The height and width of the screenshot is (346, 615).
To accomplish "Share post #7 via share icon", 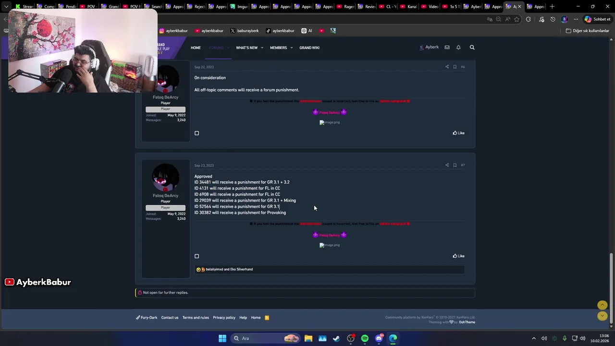I will (447, 165).
